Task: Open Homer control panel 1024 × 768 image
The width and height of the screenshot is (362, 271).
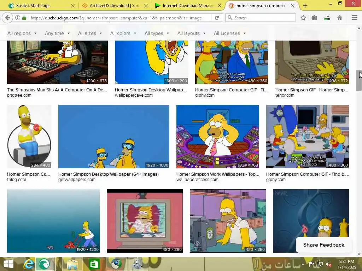Action: point(217,137)
